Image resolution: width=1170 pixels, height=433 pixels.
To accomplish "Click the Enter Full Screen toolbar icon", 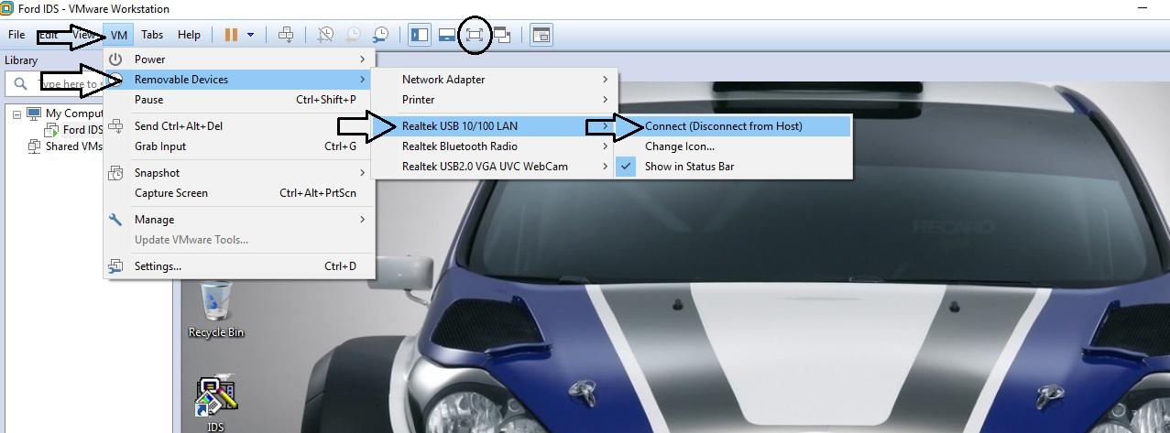I will [x=474, y=35].
